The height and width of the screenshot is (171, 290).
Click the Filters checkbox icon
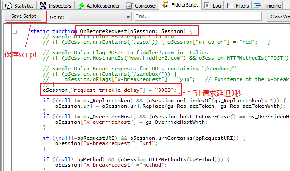pos(230,5)
